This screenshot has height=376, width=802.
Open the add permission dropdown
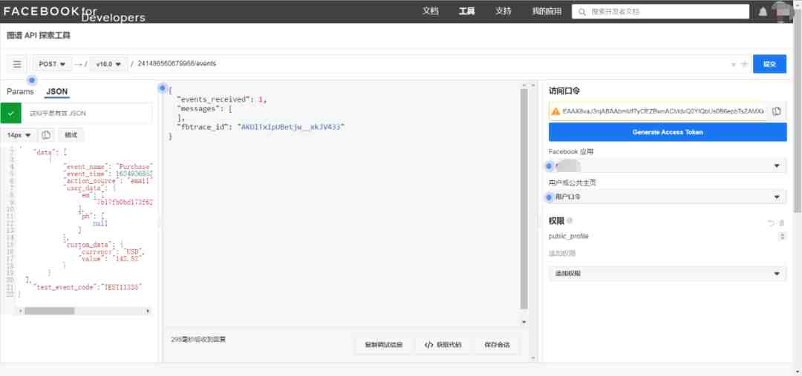[x=668, y=274]
